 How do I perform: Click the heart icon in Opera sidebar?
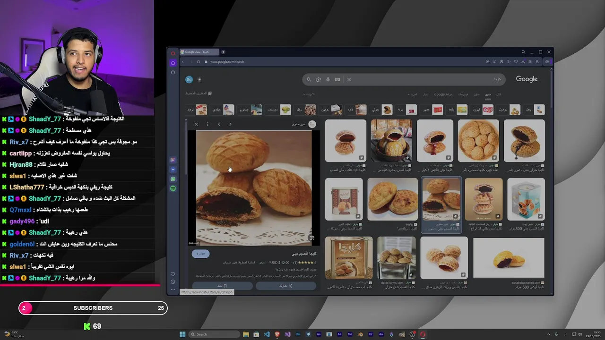173,274
